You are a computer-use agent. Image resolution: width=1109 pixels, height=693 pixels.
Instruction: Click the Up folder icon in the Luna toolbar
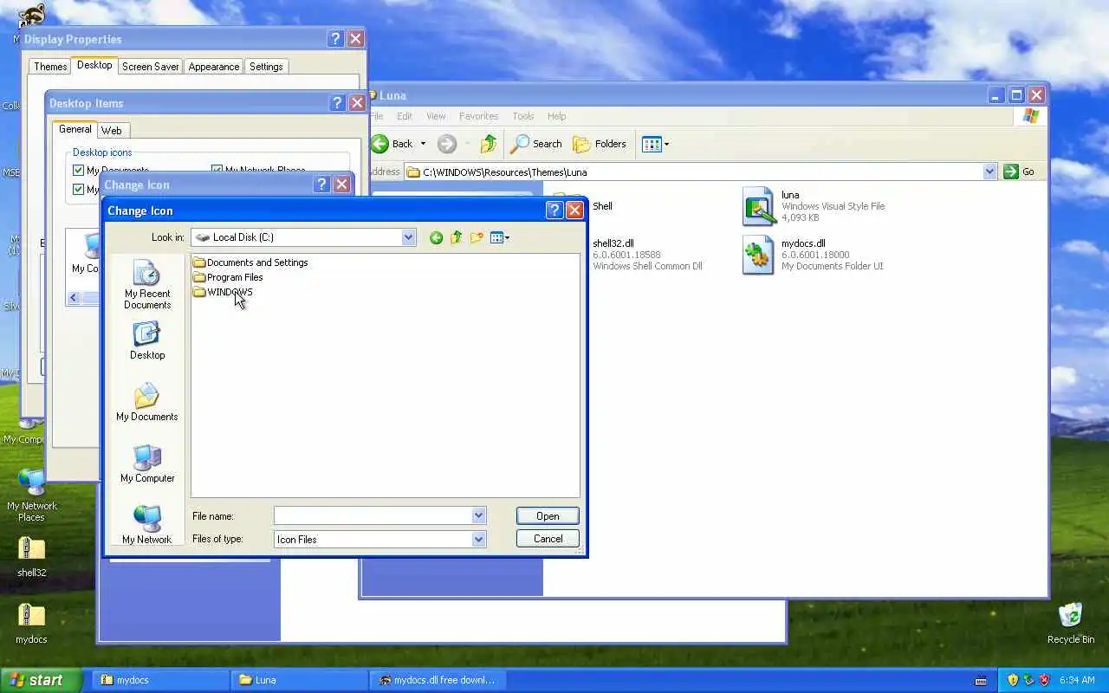pos(489,144)
